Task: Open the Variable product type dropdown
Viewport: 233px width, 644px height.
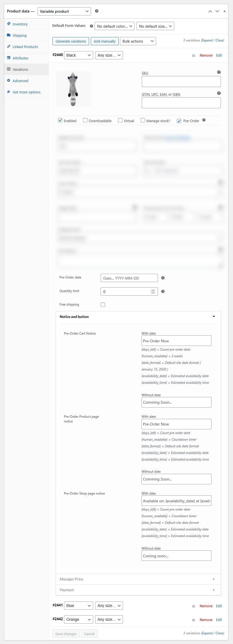Action: 64,11
